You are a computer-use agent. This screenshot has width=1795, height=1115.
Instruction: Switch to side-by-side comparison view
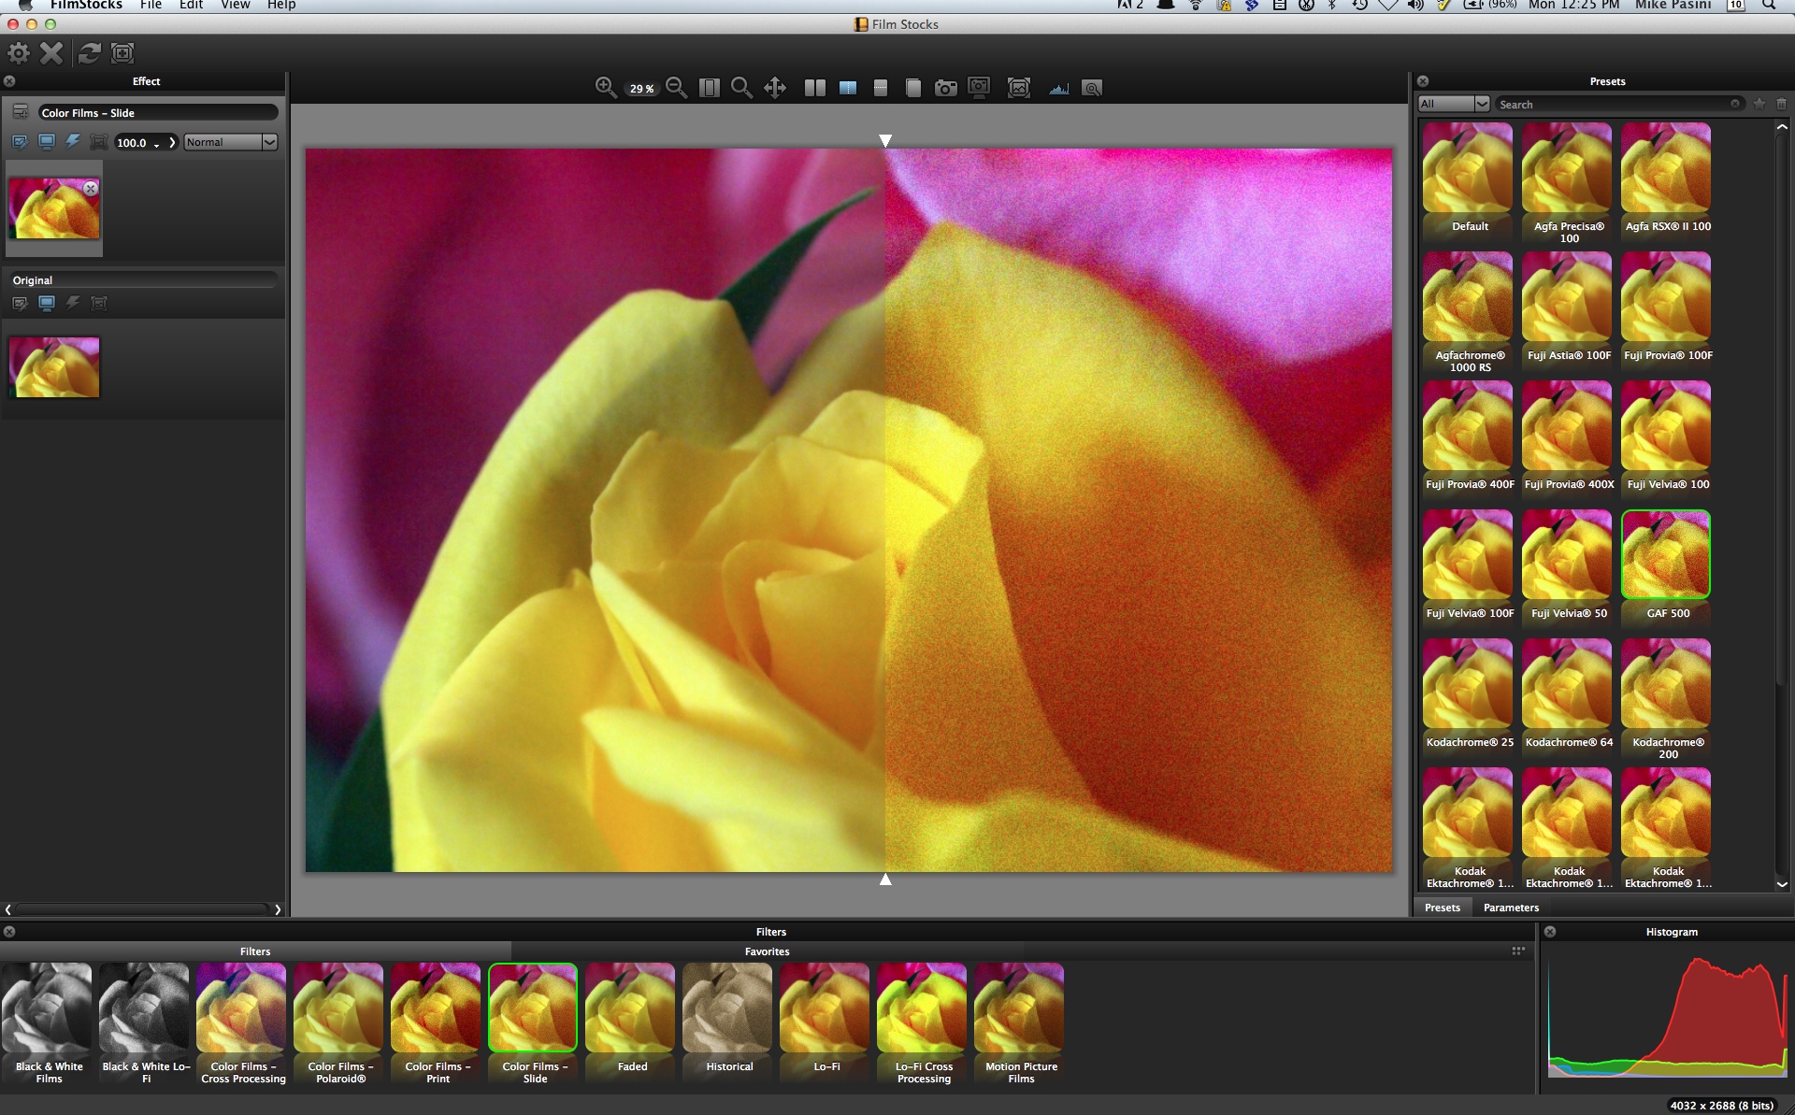click(814, 88)
